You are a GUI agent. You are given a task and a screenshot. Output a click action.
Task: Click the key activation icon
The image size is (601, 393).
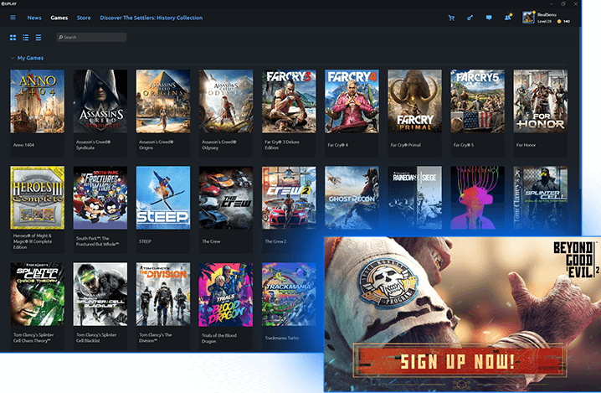470,18
